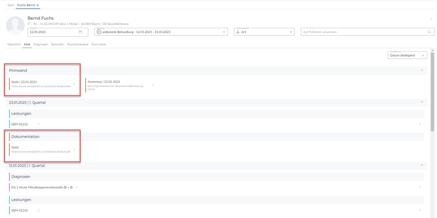Image resolution: width=437 pixels, height=218 pixels.
Task: Open three-dot menu of Dokumentation Notiz
Action: point(74,149)
